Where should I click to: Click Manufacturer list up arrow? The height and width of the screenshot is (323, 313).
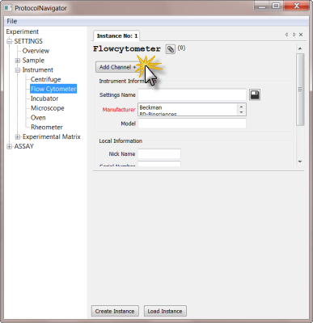[x=241, y=107]
